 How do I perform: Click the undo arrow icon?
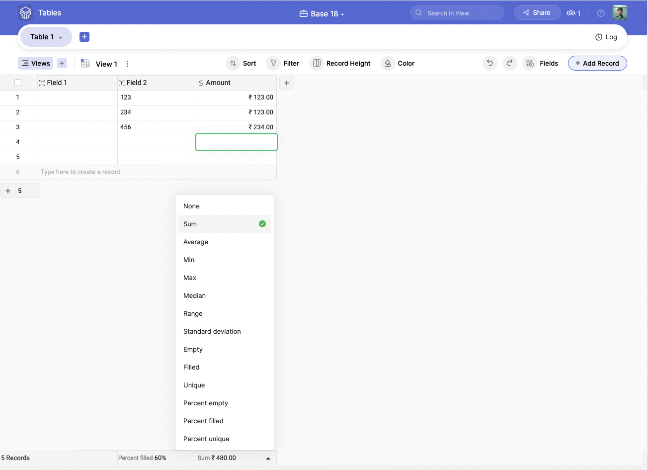point(490,63)
